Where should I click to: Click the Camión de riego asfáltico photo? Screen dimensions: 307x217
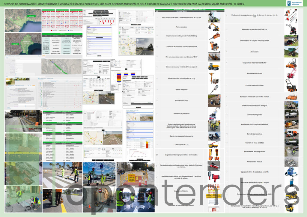tap(291, 143)
